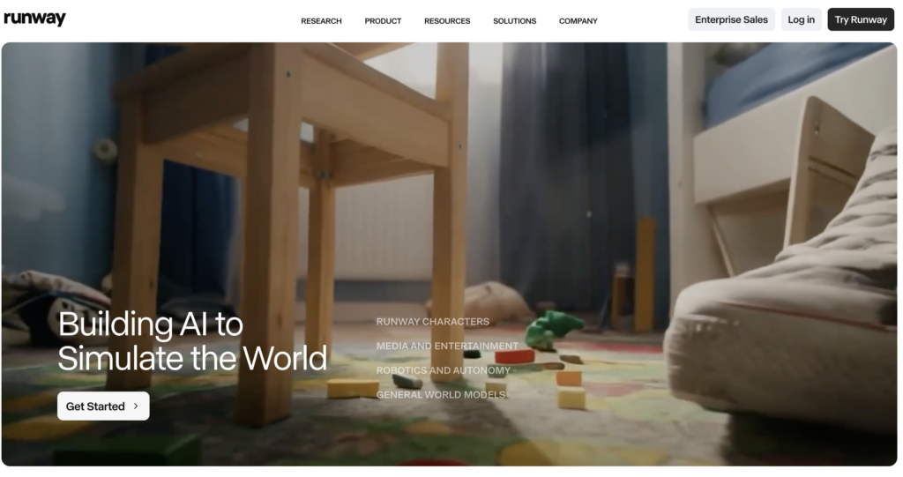Expand the Solutions navigation dropdown
The height and width of the screenshot is (477, 903).
pyautogui.click(x=515, y=21)
